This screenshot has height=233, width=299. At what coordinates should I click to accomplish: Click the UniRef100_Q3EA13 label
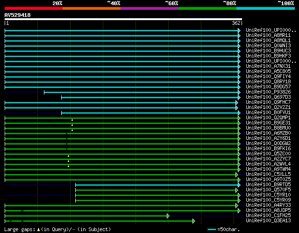[268, 221]
